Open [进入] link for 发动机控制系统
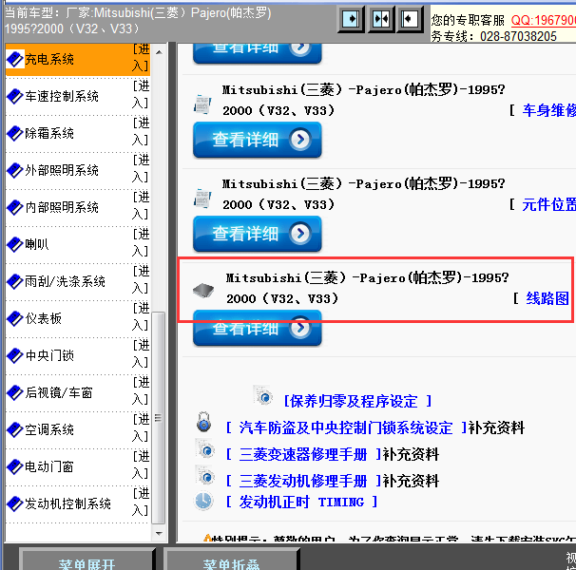 pyautogui.click(x=141, y=503)
